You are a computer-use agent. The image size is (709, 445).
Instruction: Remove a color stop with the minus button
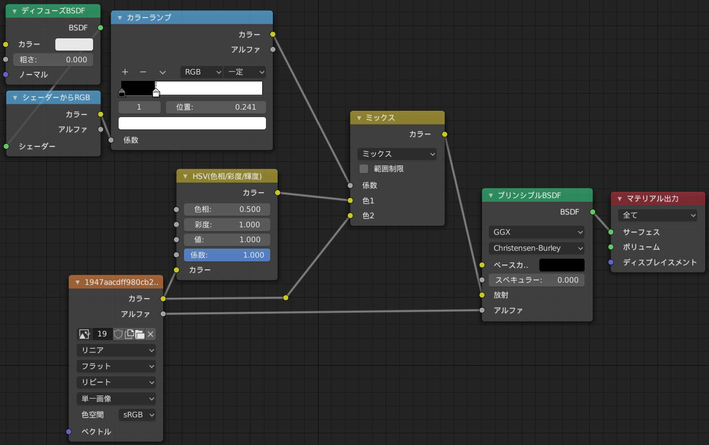point(143,72)
